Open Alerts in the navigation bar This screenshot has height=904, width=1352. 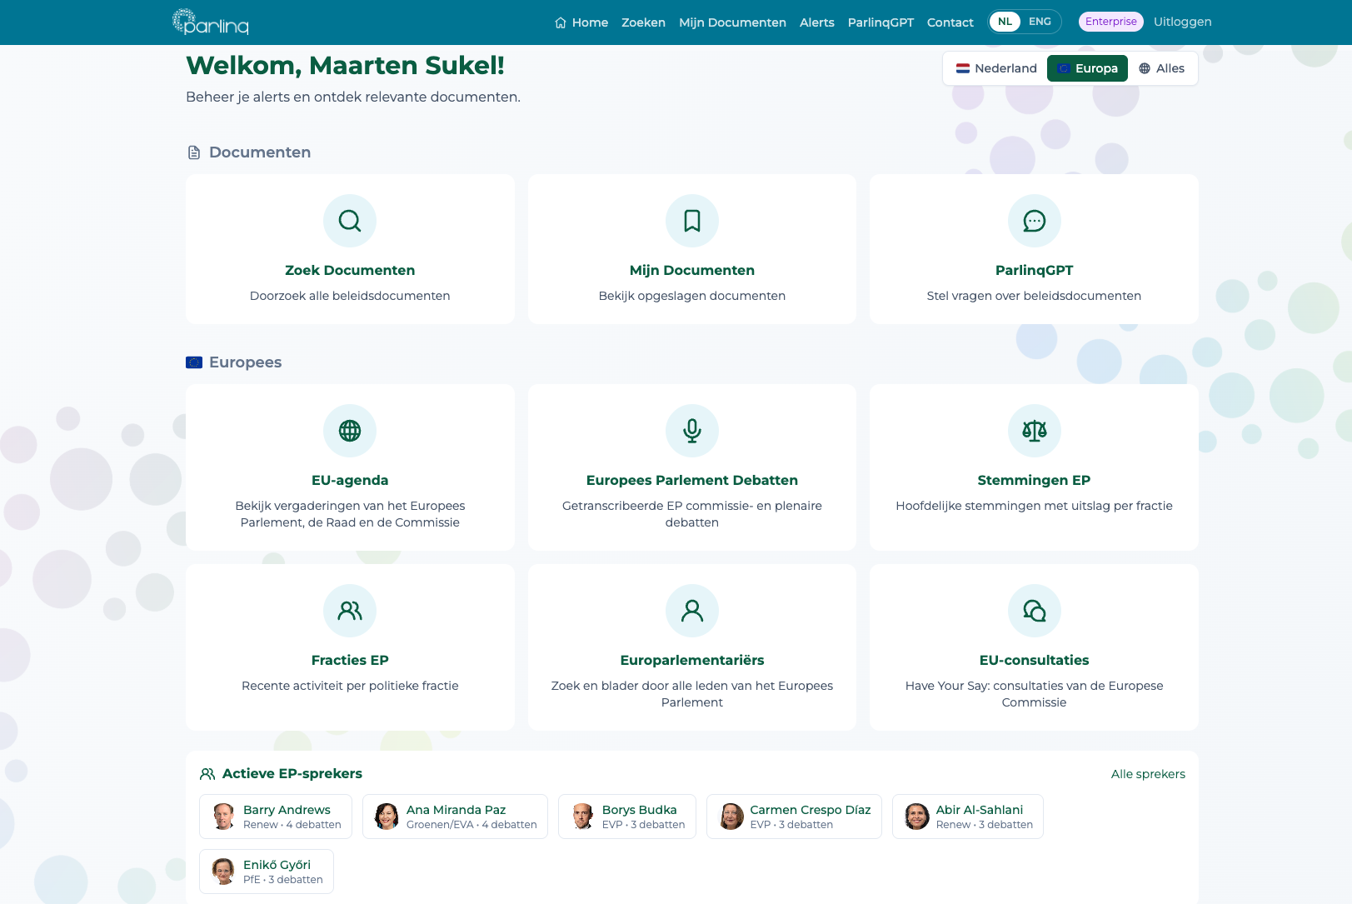(816, 22)
